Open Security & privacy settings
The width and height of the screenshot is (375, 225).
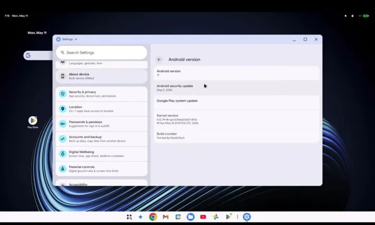pyautogui.click(x=101, y=94)
